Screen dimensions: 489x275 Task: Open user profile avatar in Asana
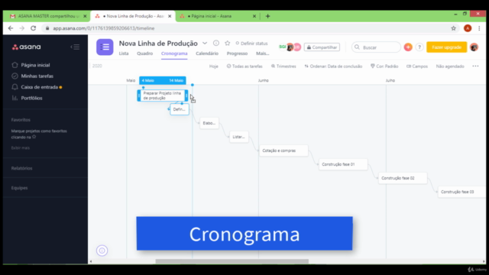tap(474, 47)
